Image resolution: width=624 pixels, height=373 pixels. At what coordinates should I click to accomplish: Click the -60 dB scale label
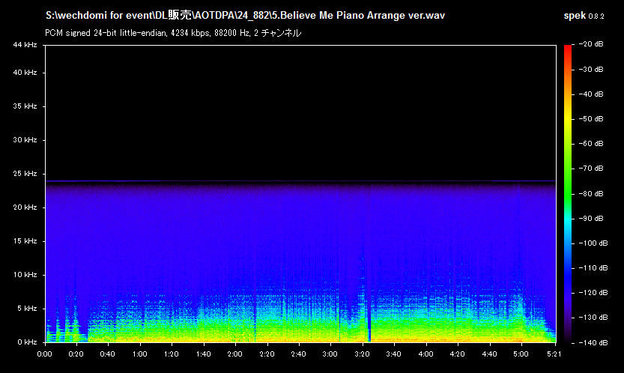click(x=591, y=143)
